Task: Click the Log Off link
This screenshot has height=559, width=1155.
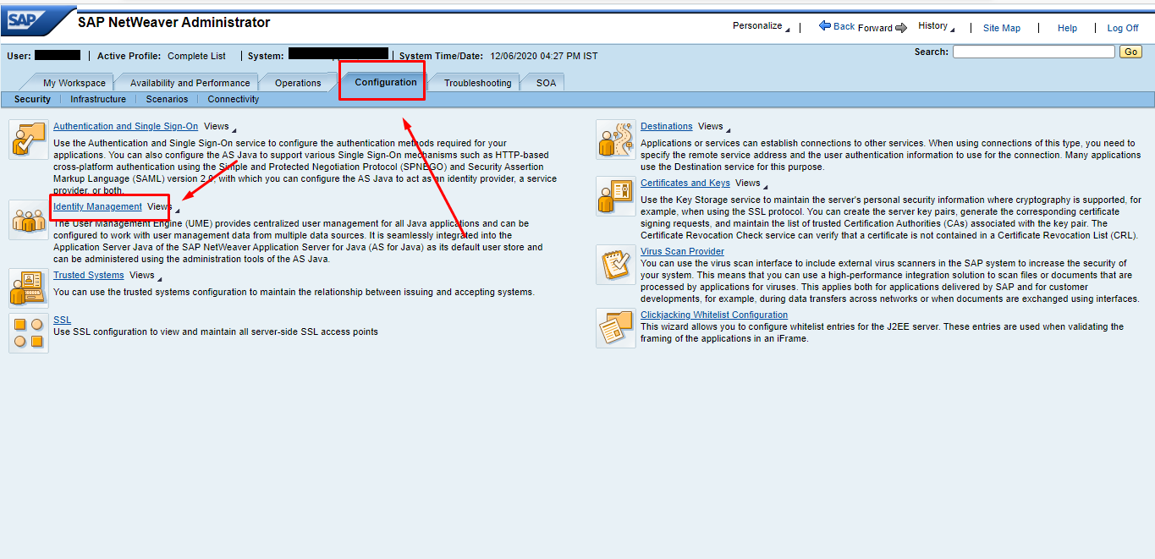Action: (1122, 28)
